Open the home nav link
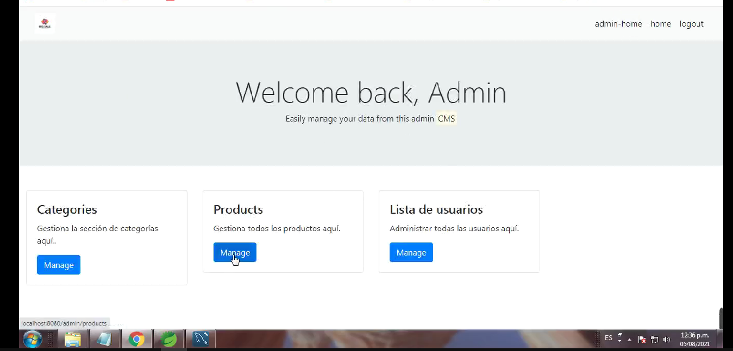Image resolution: width=733 pixels, height=351 pixels. click(661, 24)
